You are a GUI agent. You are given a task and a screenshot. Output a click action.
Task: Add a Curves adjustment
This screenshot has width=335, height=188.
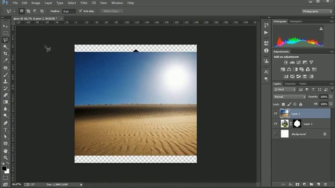(298, 63)
